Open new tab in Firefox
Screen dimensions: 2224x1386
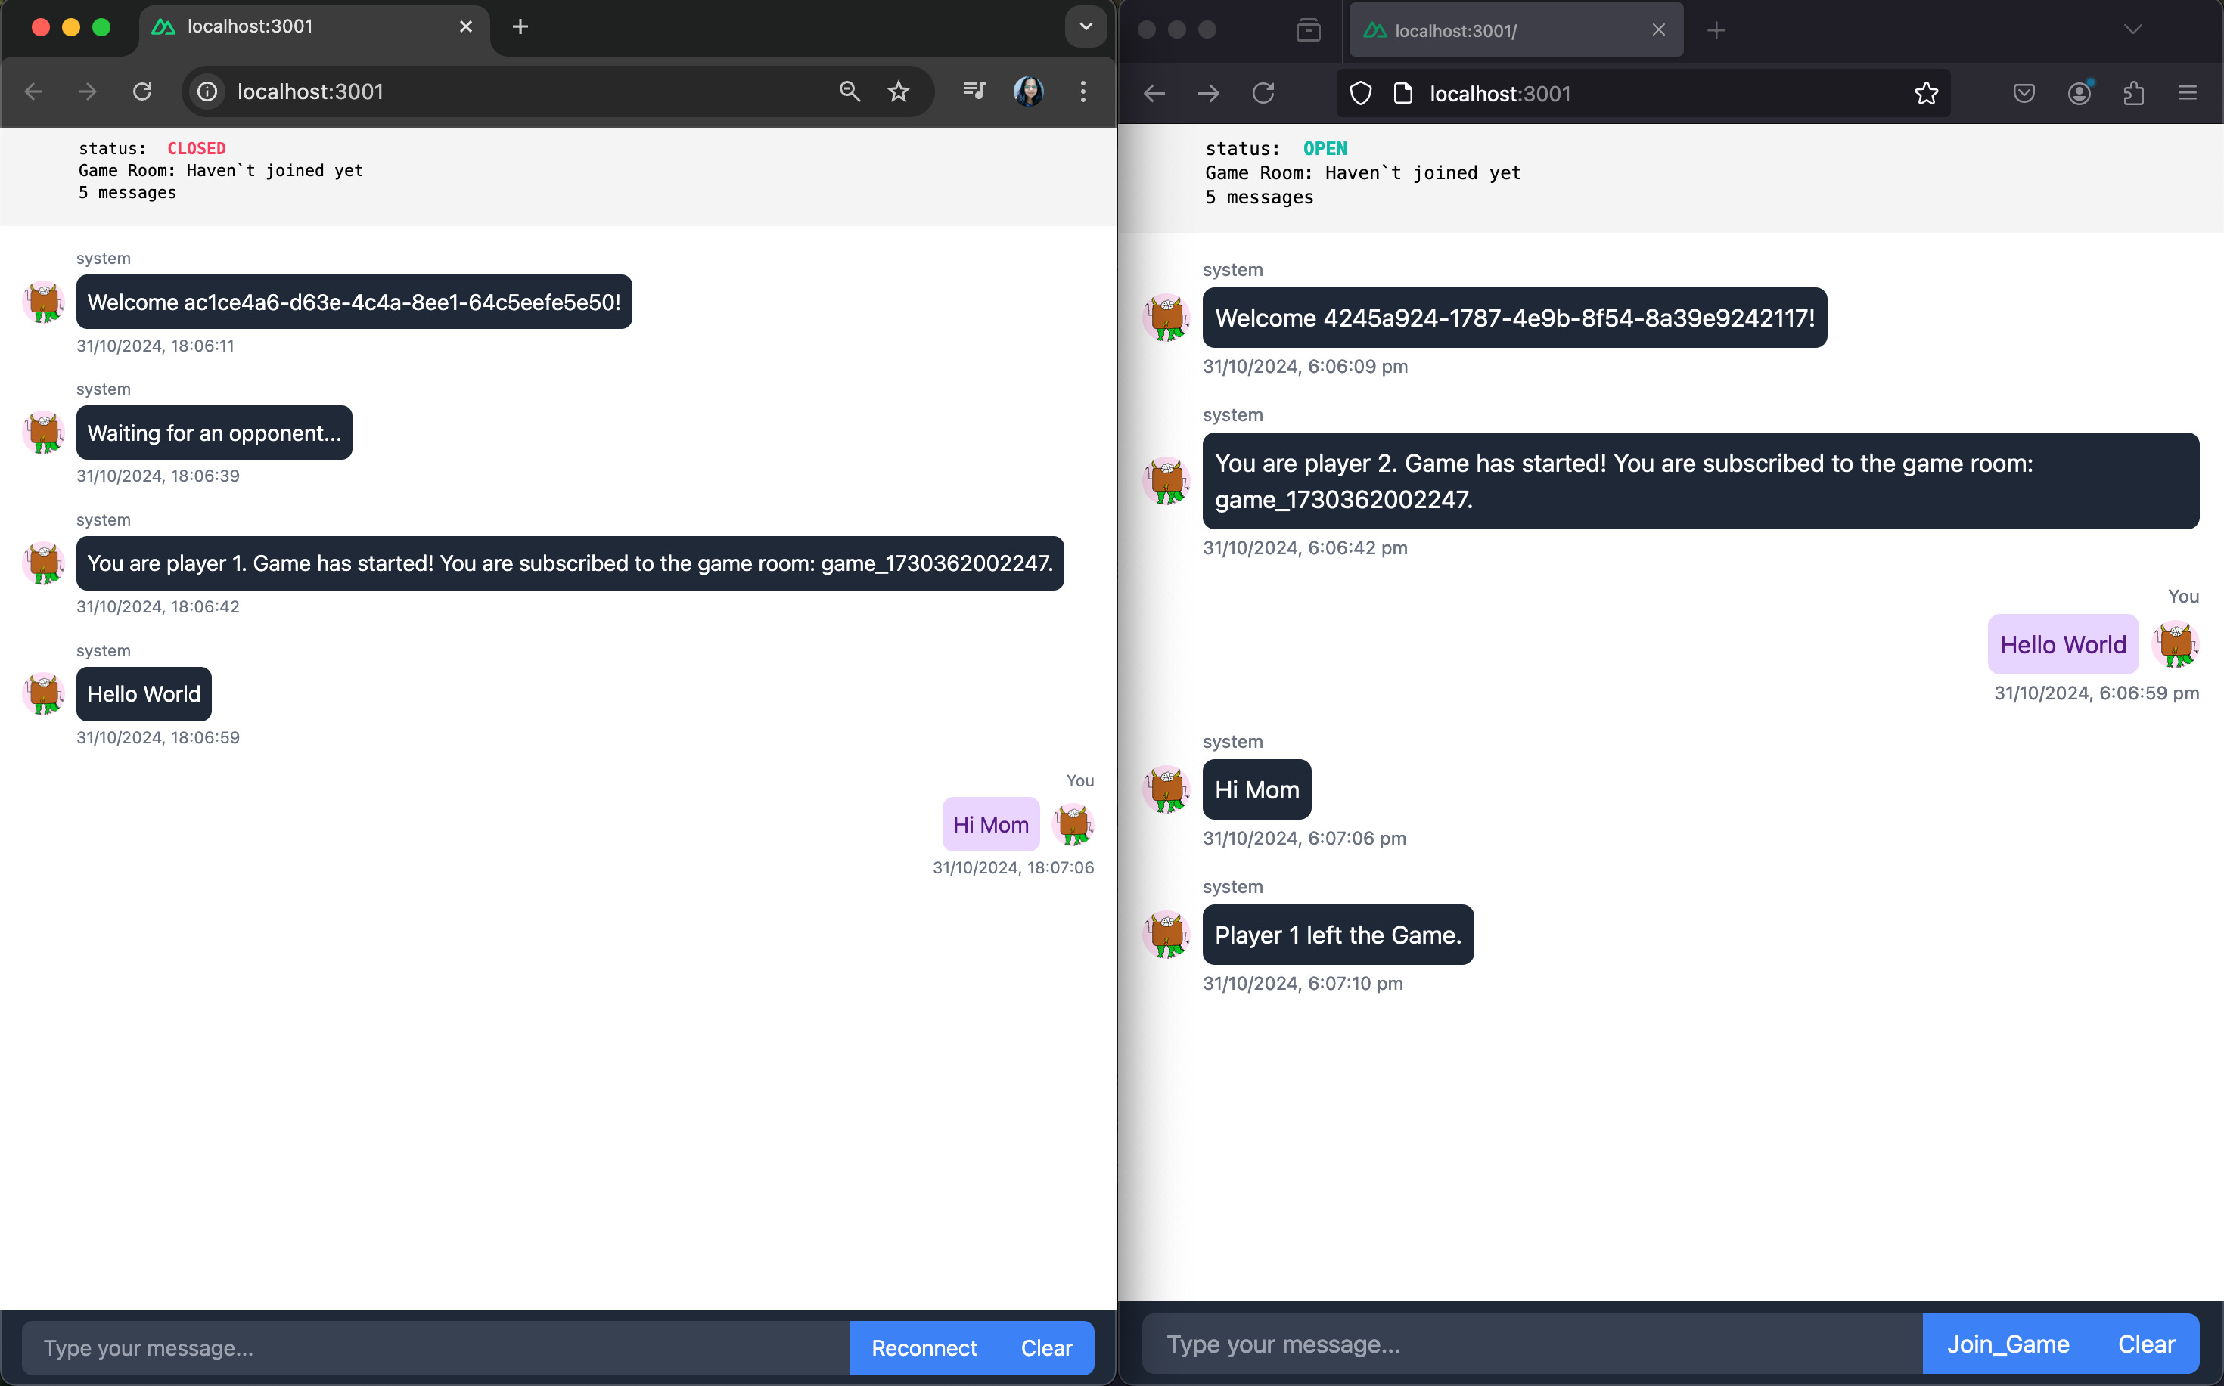pos(1717,30)
